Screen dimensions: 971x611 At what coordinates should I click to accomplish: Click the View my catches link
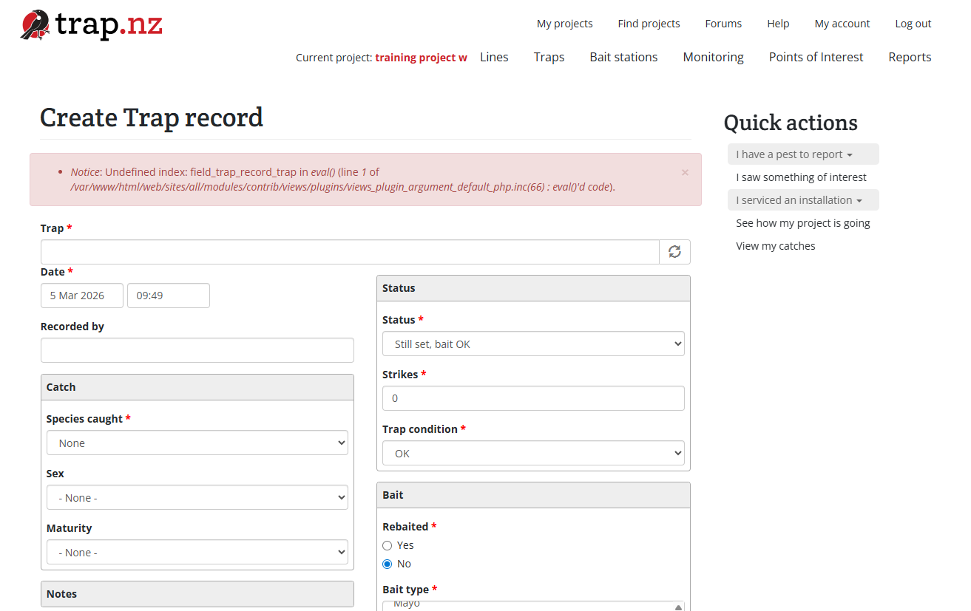click(x=775, y=246)
